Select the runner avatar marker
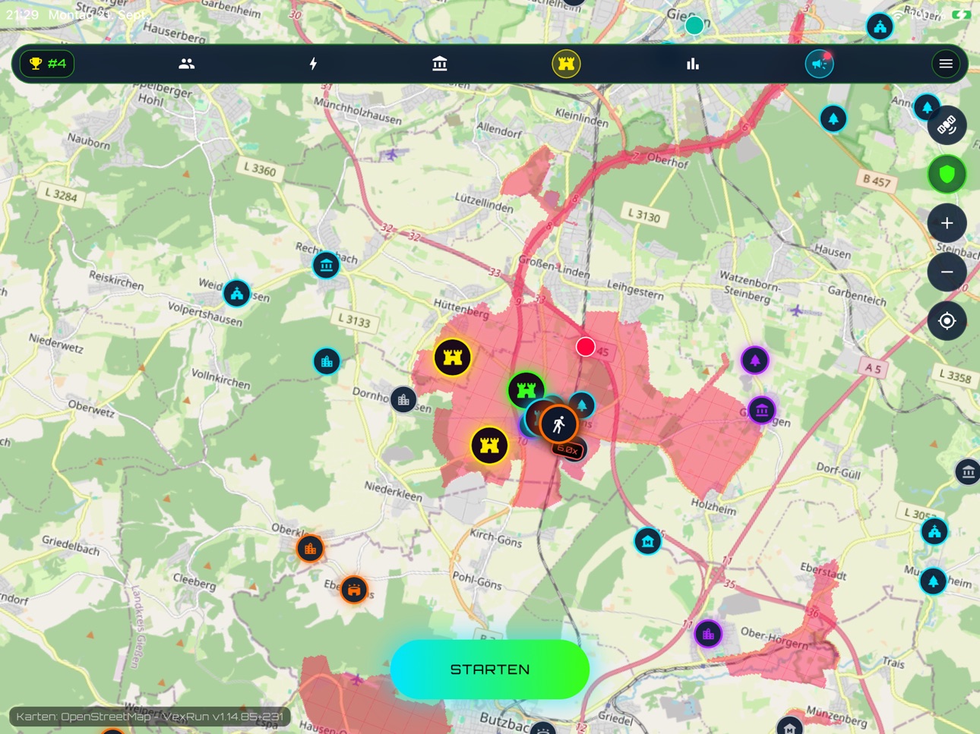Image resolution: width=980 pixels, height=734 pixels. point(559,424)
